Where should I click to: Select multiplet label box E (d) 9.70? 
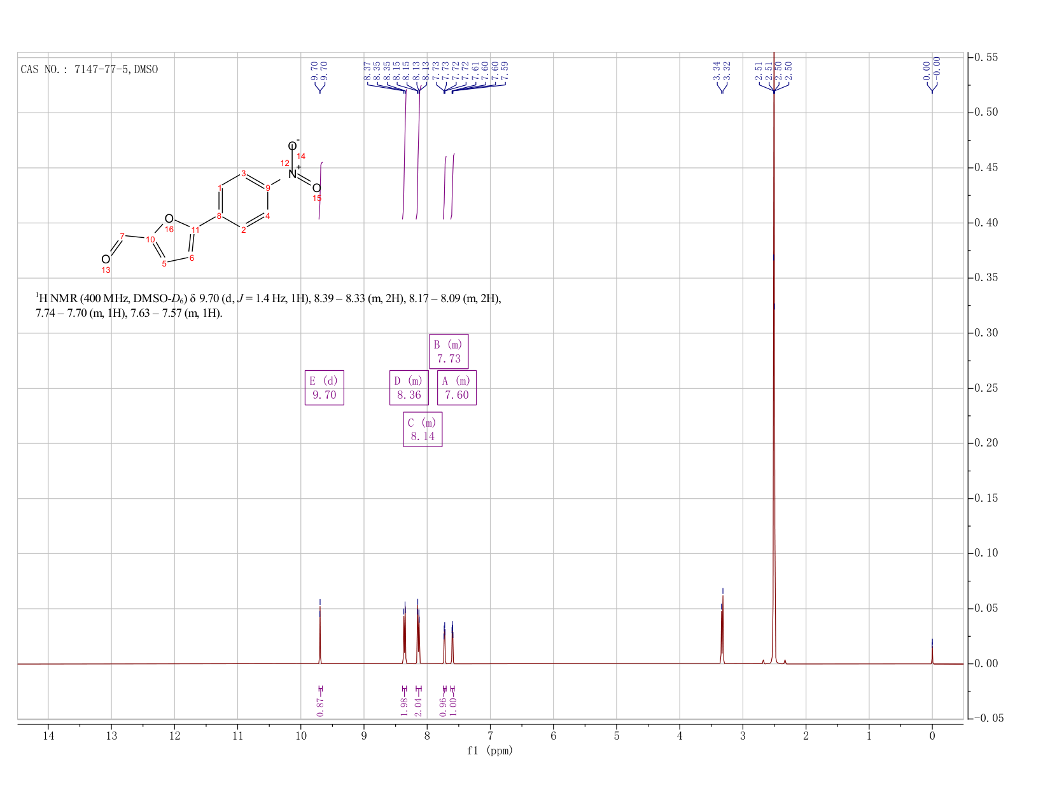(x=325, y=388)
